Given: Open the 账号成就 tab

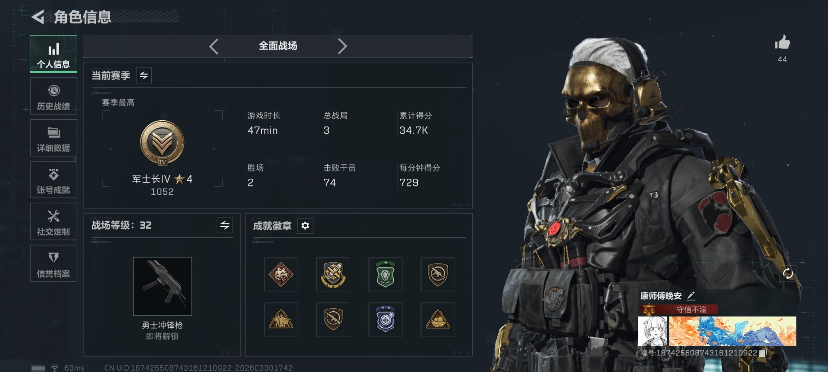Looking at the screenshot, I should point(53,180).
